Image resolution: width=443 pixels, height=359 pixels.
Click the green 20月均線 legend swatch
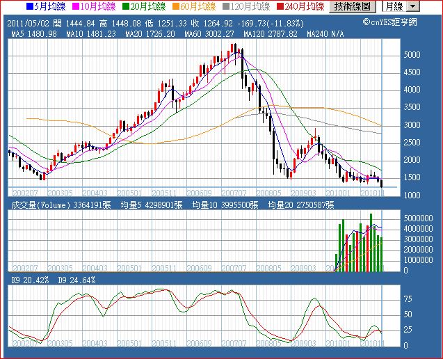pos(125,6)
